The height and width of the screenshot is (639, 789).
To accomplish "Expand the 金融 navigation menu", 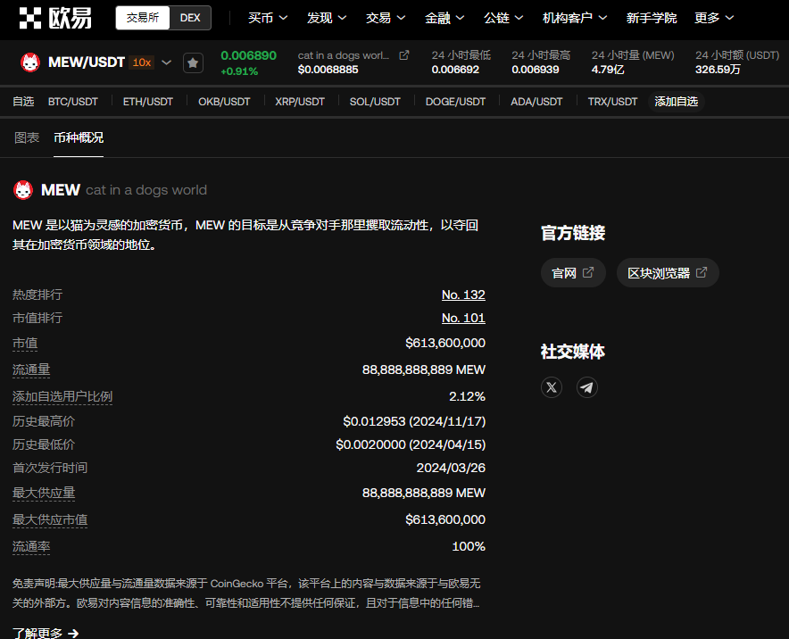I will click(444, 18).
